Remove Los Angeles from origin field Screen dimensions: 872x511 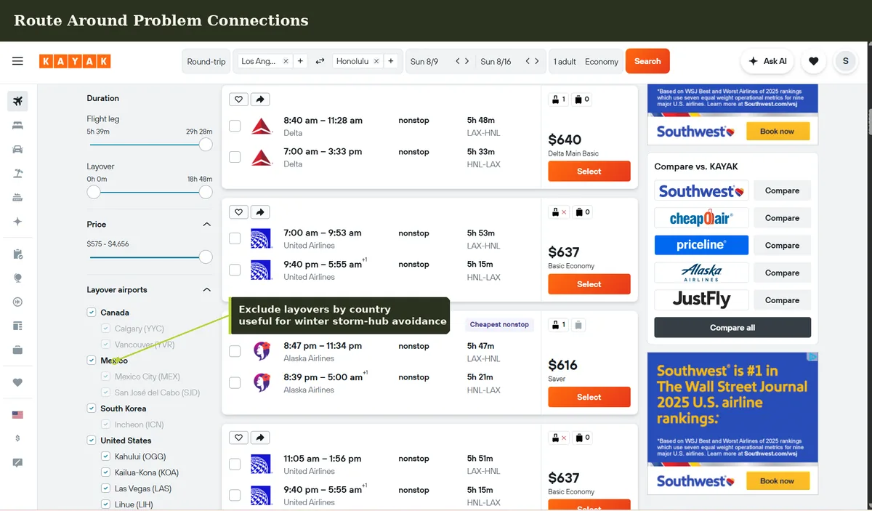point(286,61)
